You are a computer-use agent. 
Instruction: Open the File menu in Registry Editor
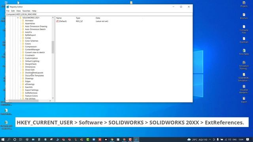(8, 11)
